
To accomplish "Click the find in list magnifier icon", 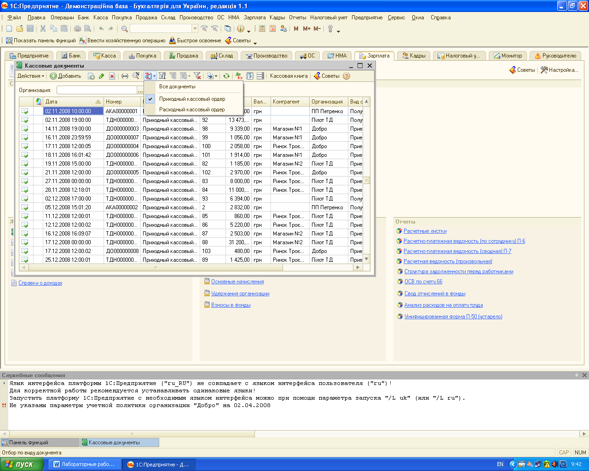I will click(x=136, y=76).
